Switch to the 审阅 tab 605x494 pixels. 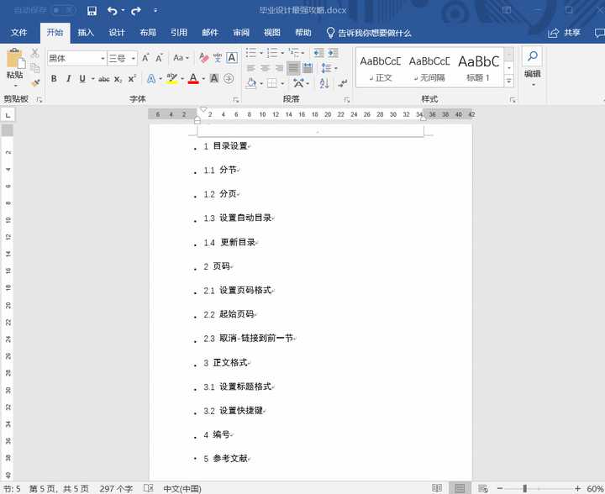point(241,33)
